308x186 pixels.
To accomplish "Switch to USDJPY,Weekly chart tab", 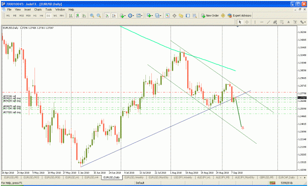I will tap(183, 178).
